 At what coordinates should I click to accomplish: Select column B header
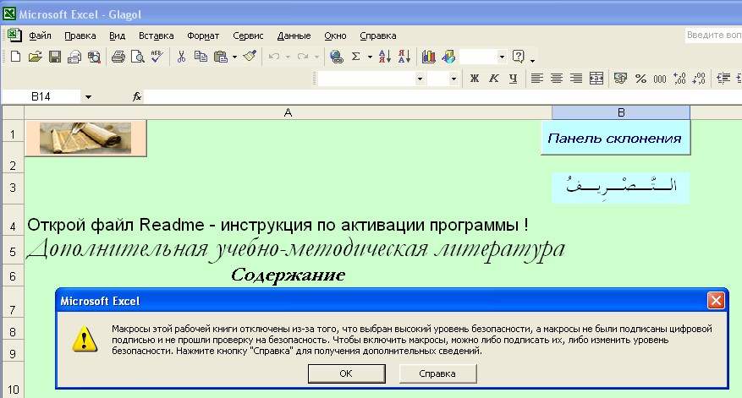coord(621,112)
